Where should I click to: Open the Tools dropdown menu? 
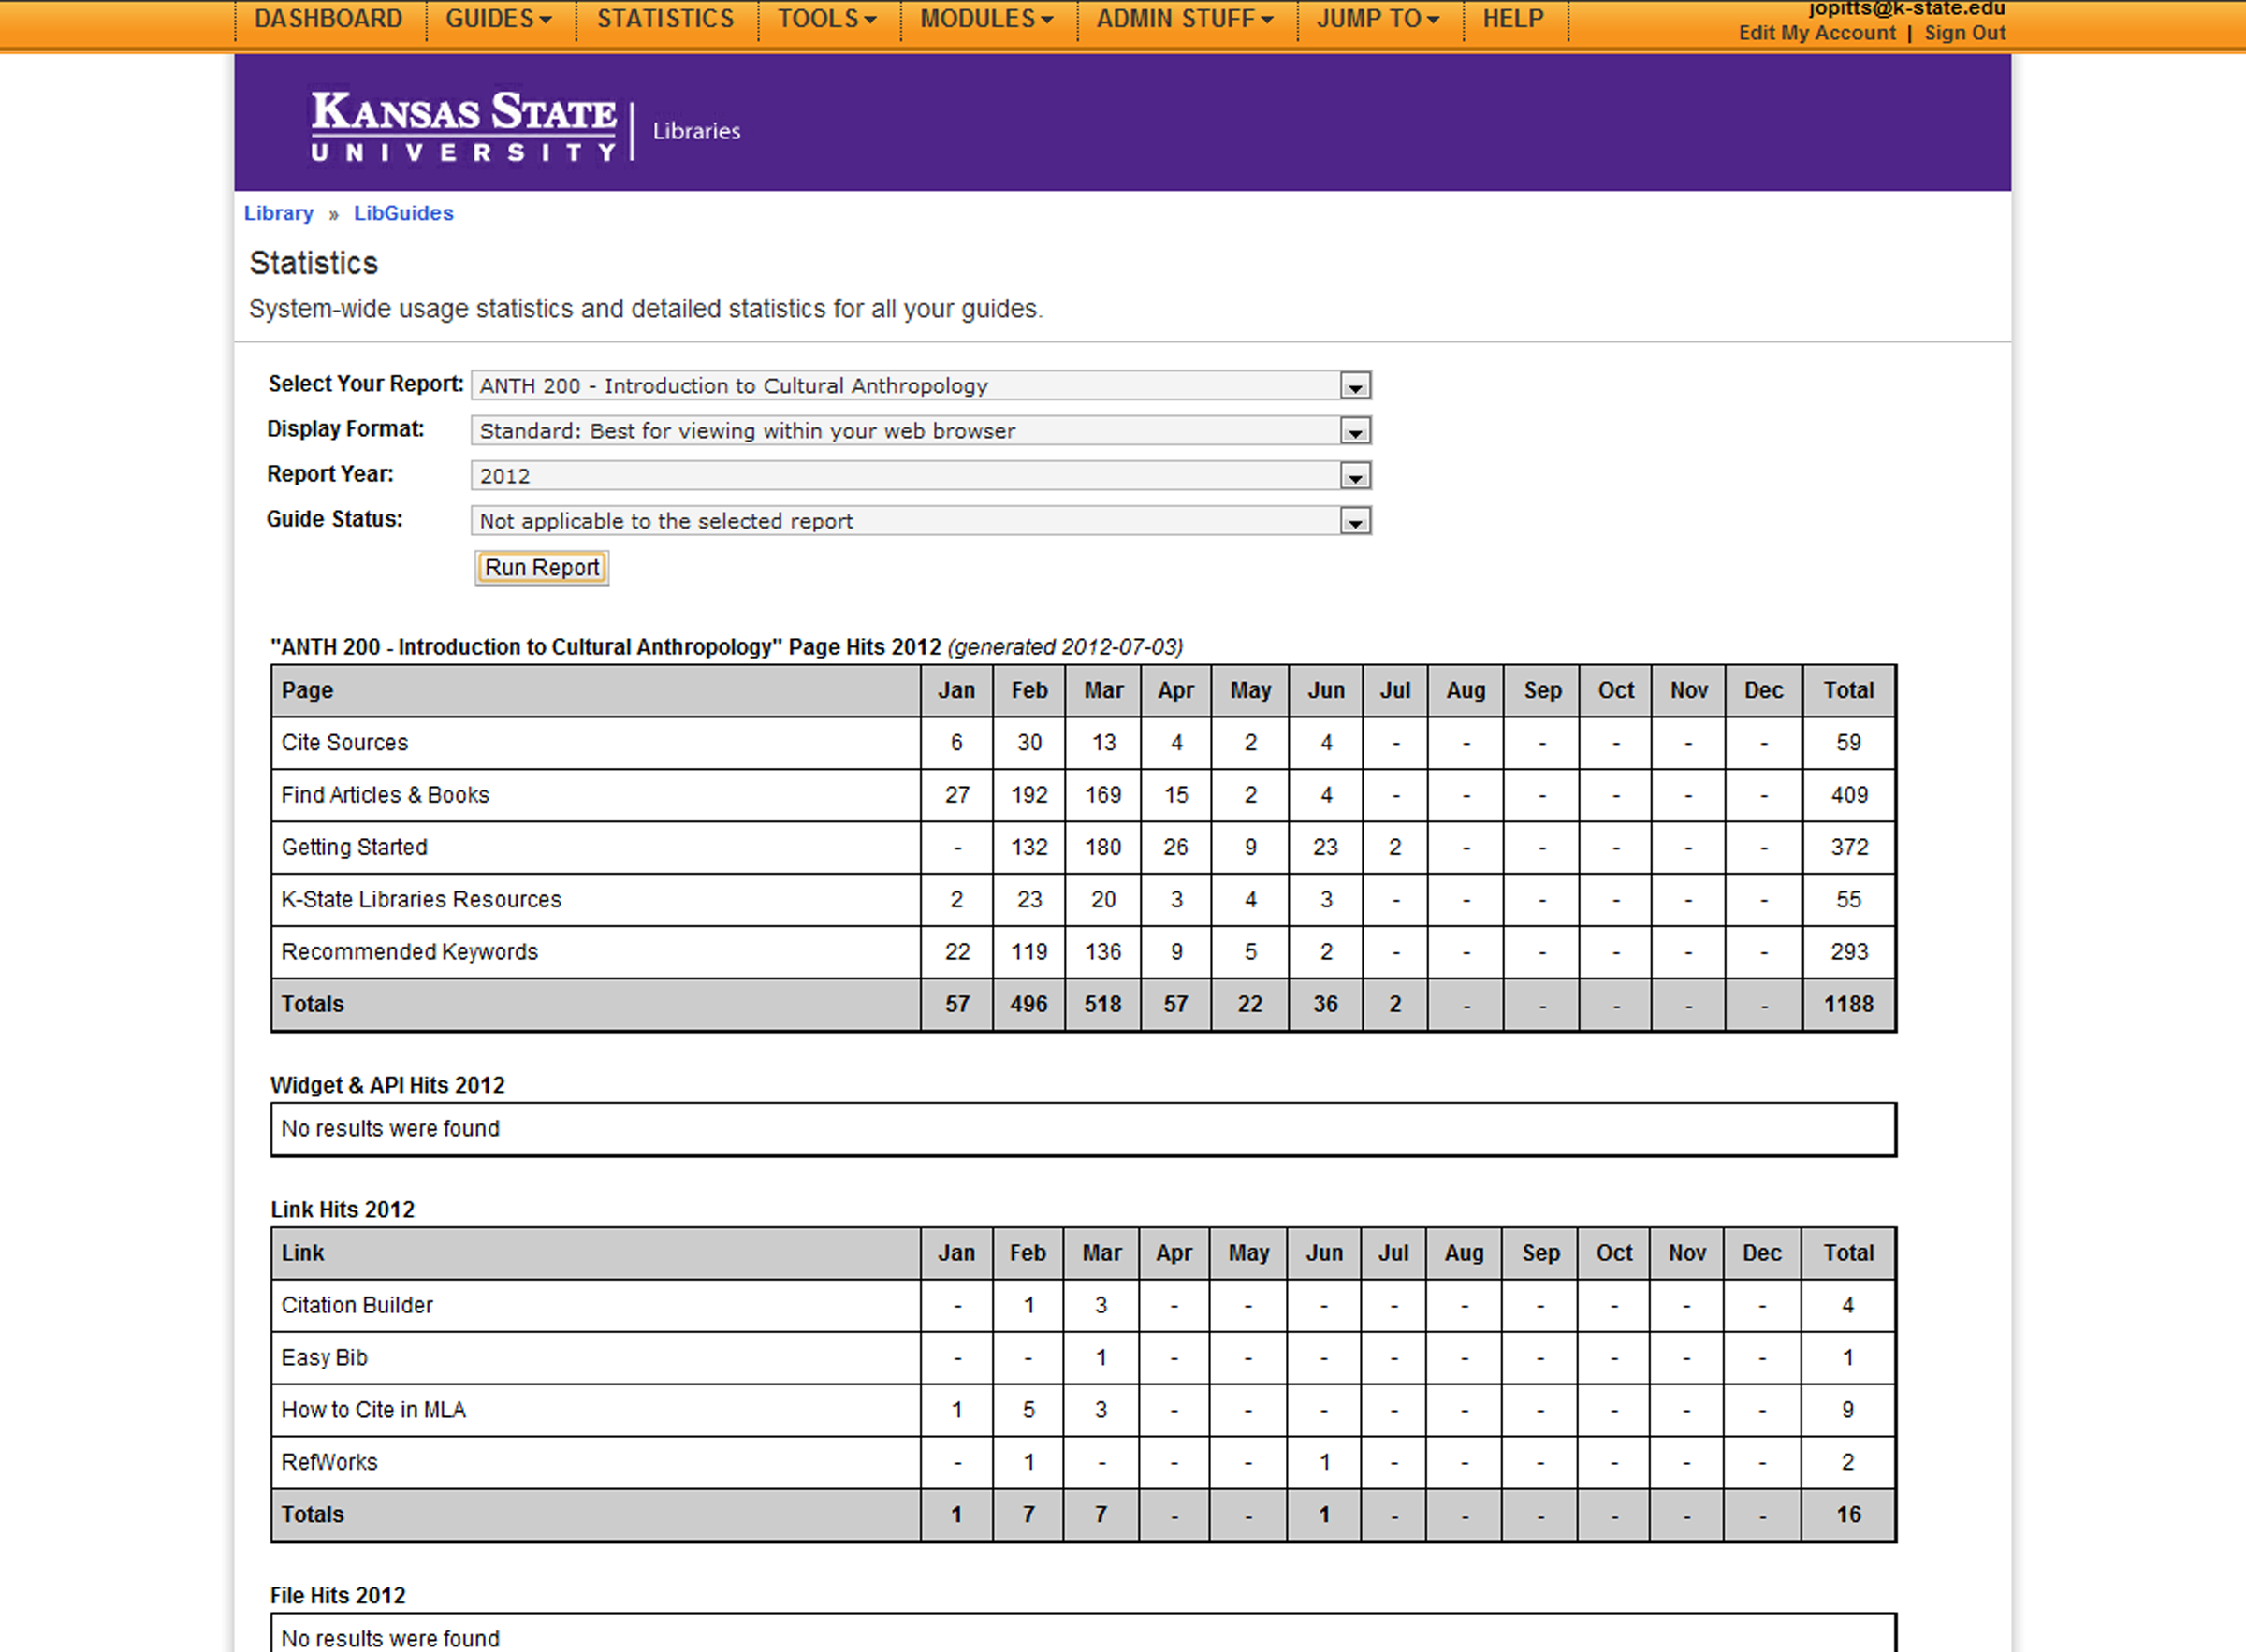827,19
